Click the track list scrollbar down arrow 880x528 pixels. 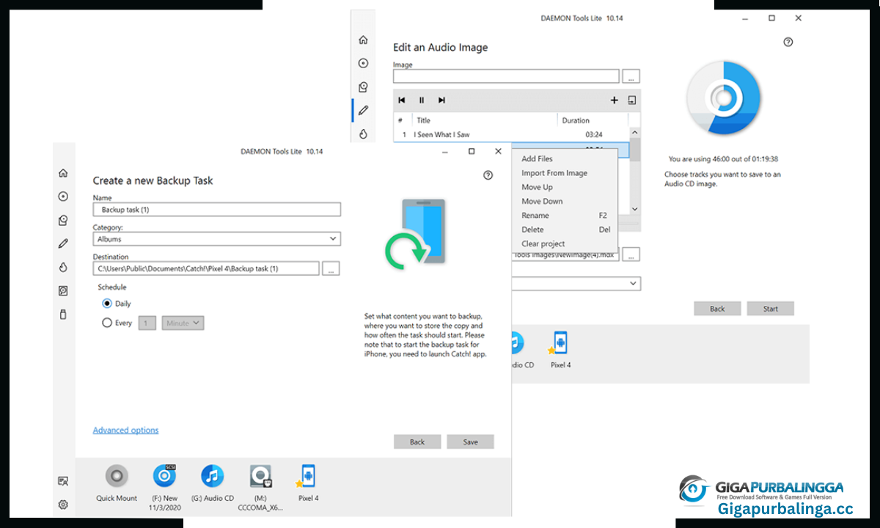[x=635, y=209]
